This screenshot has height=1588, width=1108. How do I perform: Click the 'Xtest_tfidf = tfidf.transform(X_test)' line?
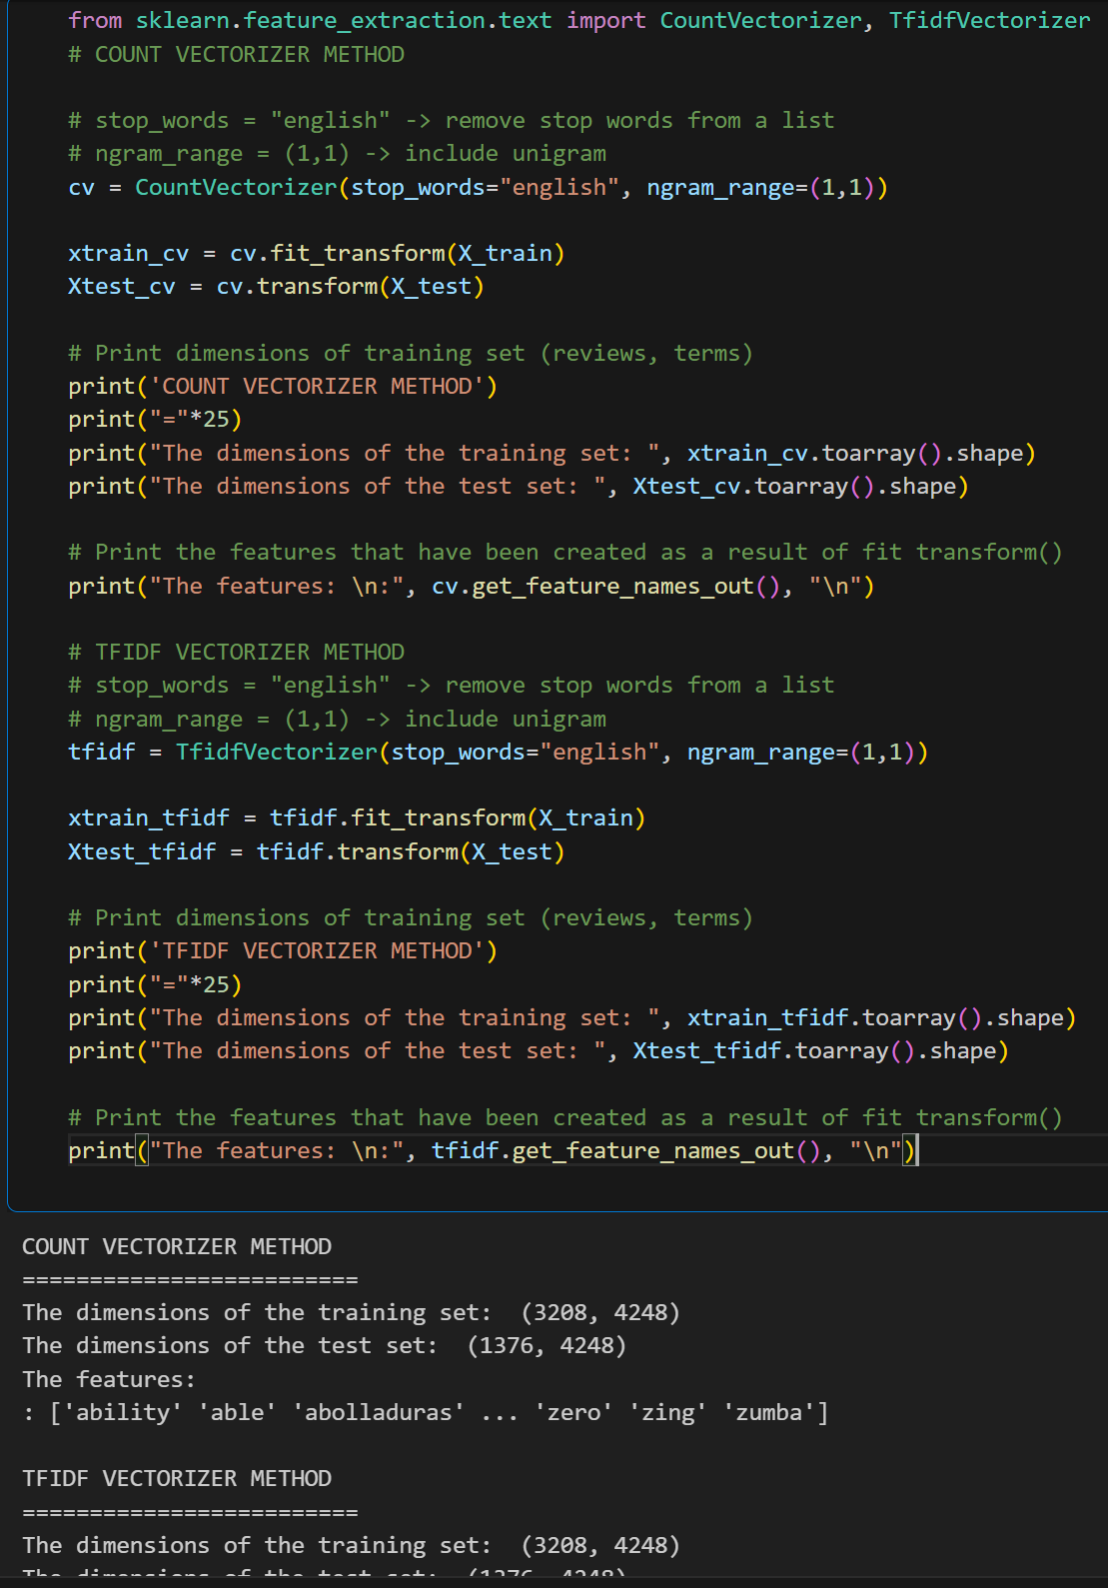pyautogui.click(x=316, y=851)
